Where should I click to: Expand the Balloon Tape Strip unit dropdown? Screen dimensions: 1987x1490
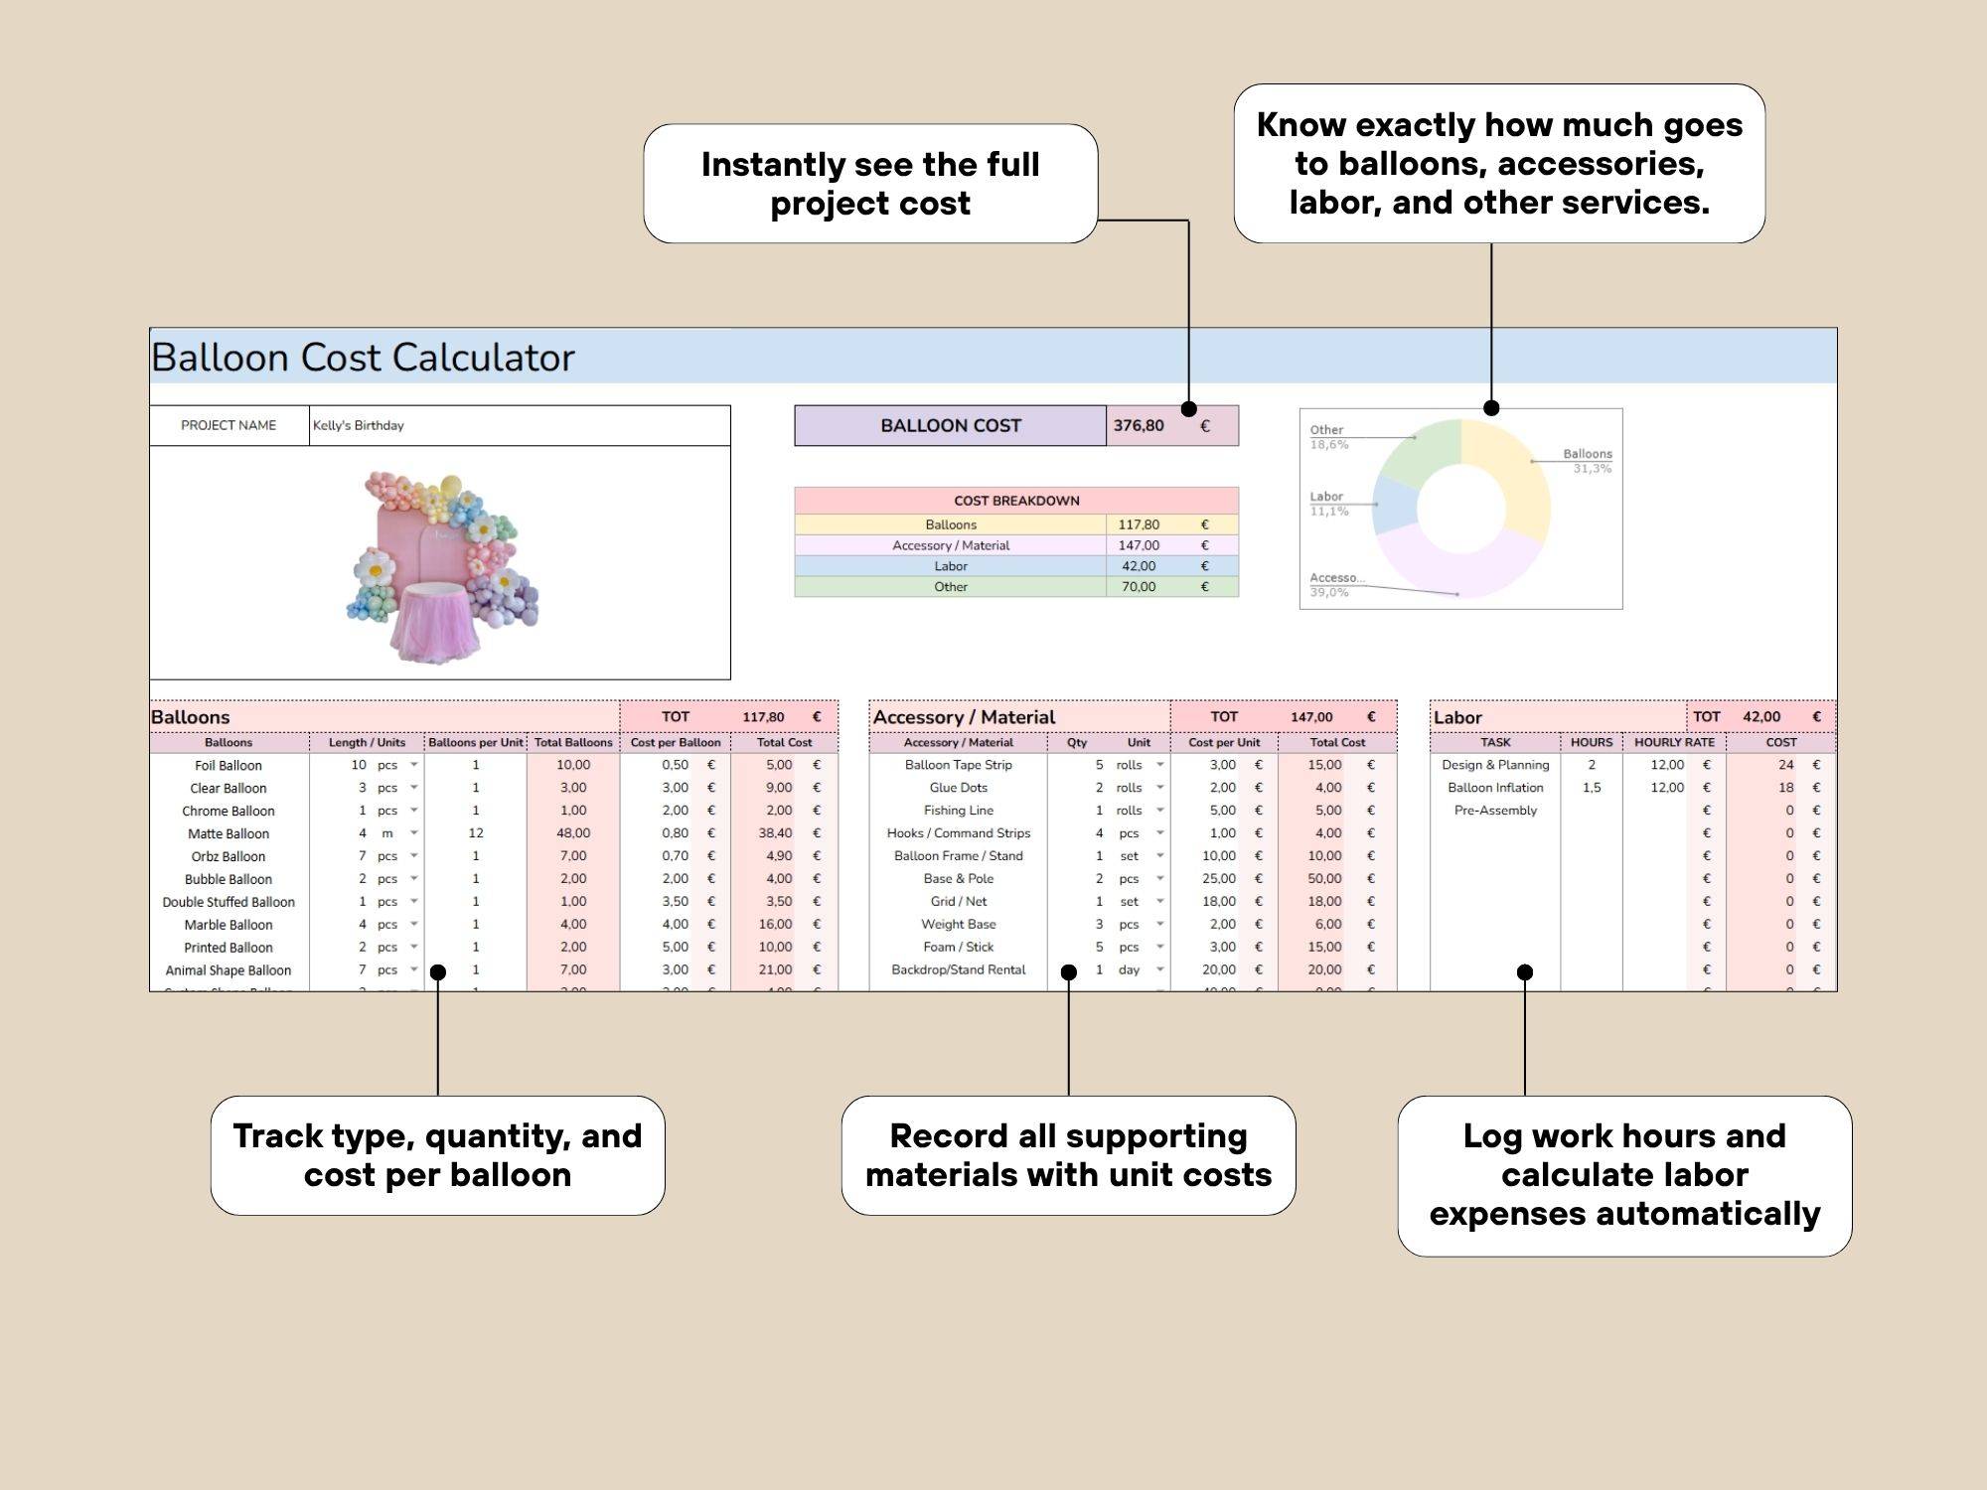pos(1159,765)
